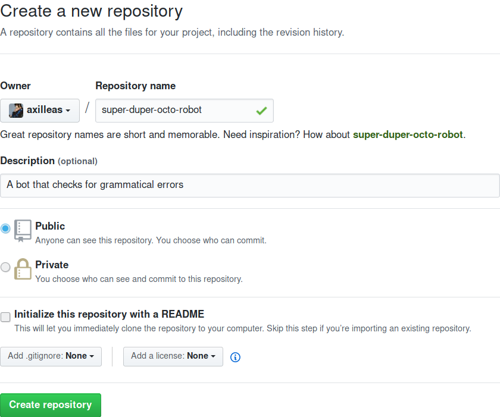The image size is (500, 417).
Task: Focus the Repository name text field
Action: click(x=173, y=111)
